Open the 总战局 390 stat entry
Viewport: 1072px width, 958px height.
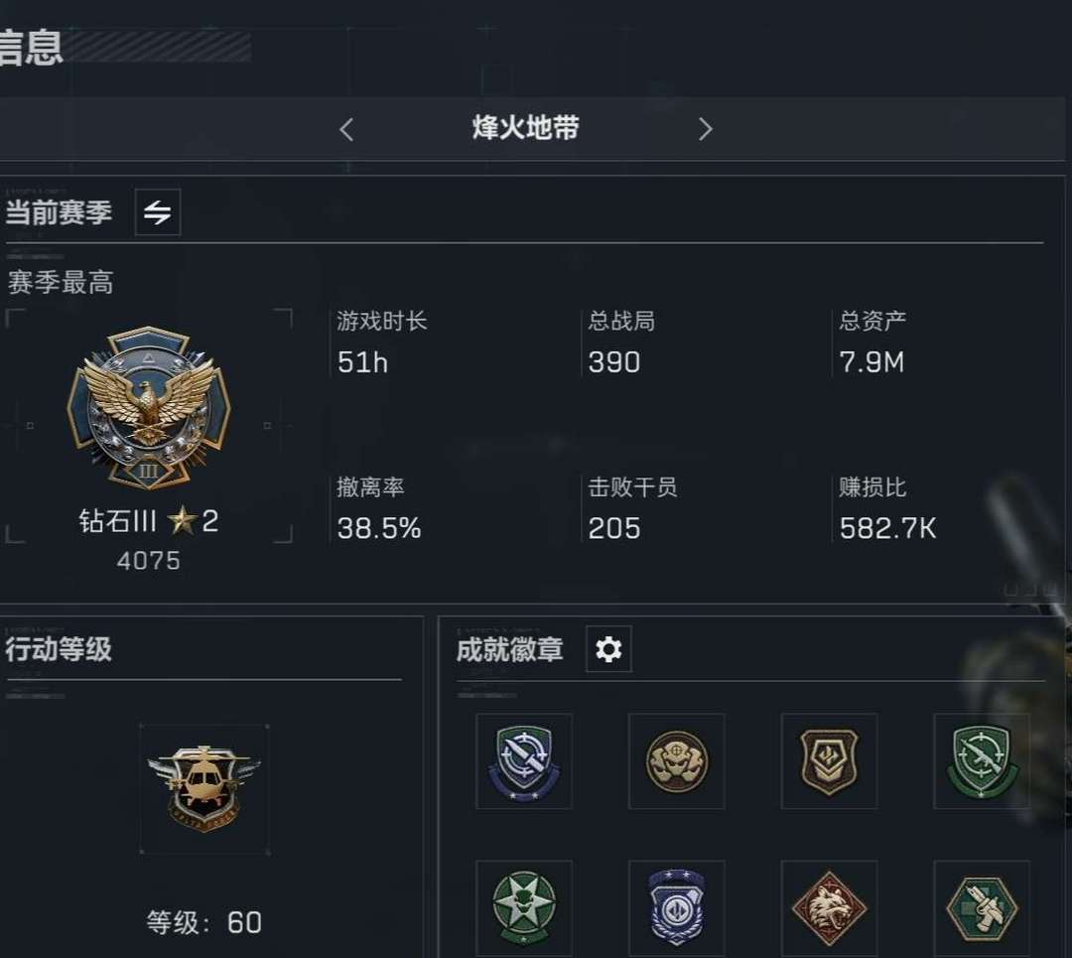click(x=620, y=342)
